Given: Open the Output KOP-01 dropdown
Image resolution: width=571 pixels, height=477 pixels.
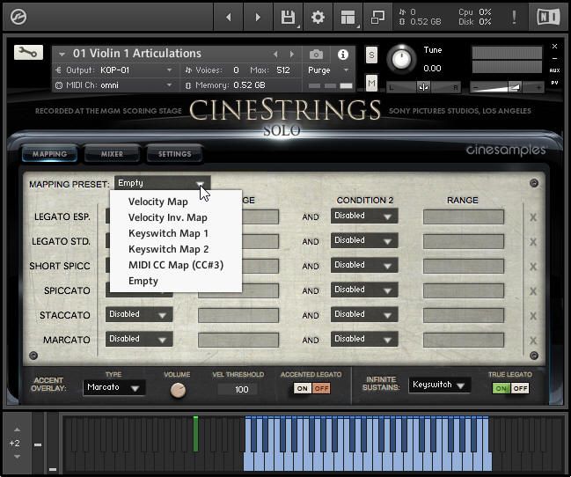Looking at the screenshot, I should click(x=114, y=70).
